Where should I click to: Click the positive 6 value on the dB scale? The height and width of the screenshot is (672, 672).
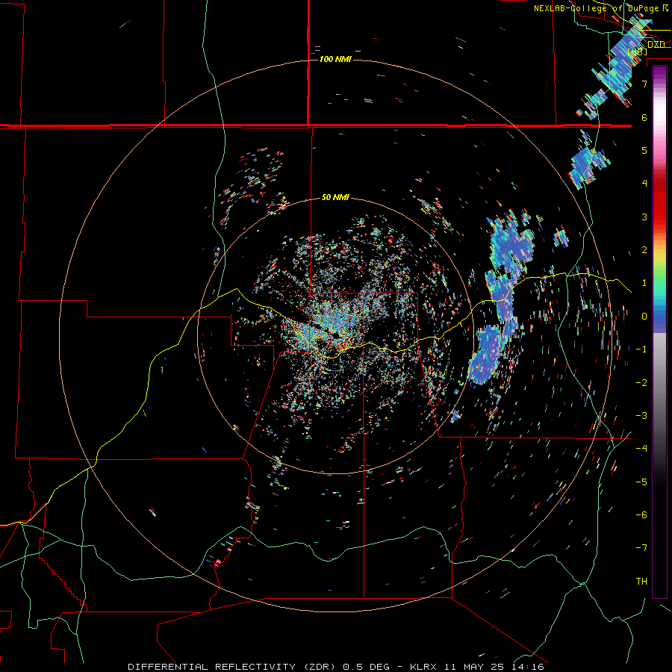644,117
